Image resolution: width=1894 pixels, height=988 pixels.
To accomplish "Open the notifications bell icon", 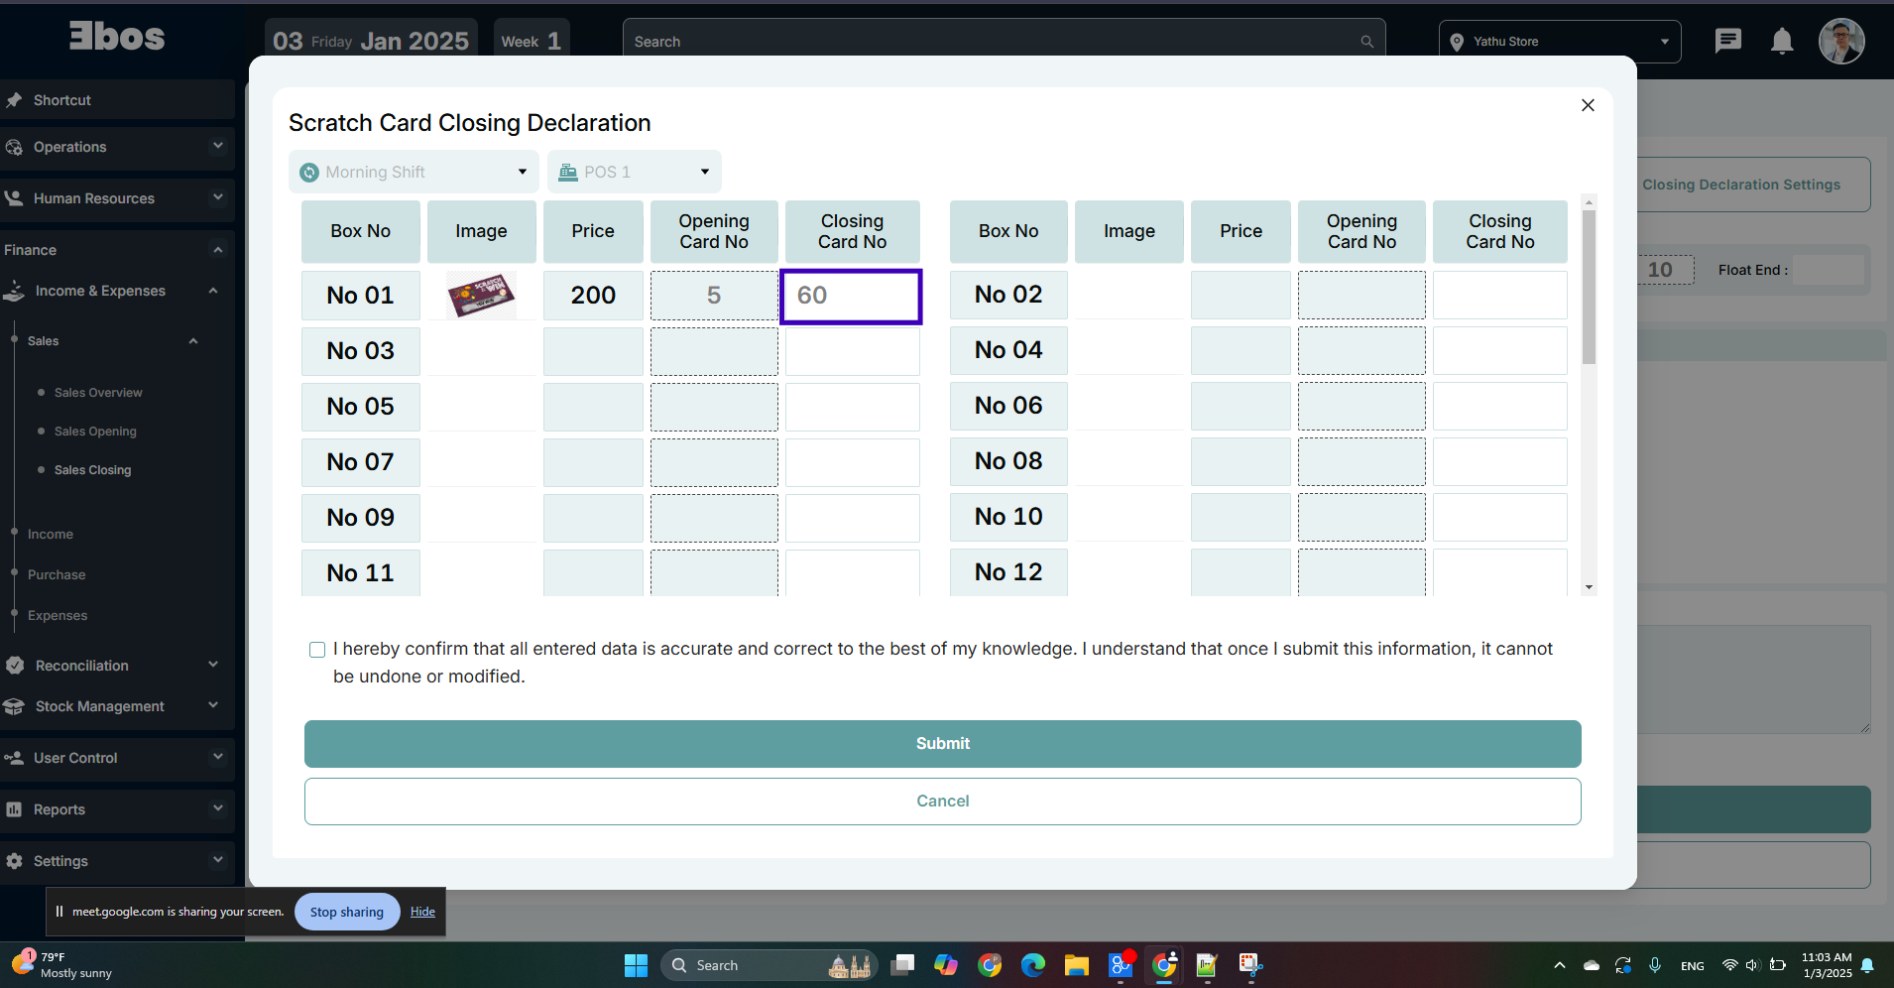I will pos(1782,41).
